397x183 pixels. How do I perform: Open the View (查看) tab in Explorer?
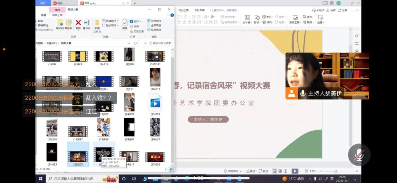coord(43,15)
